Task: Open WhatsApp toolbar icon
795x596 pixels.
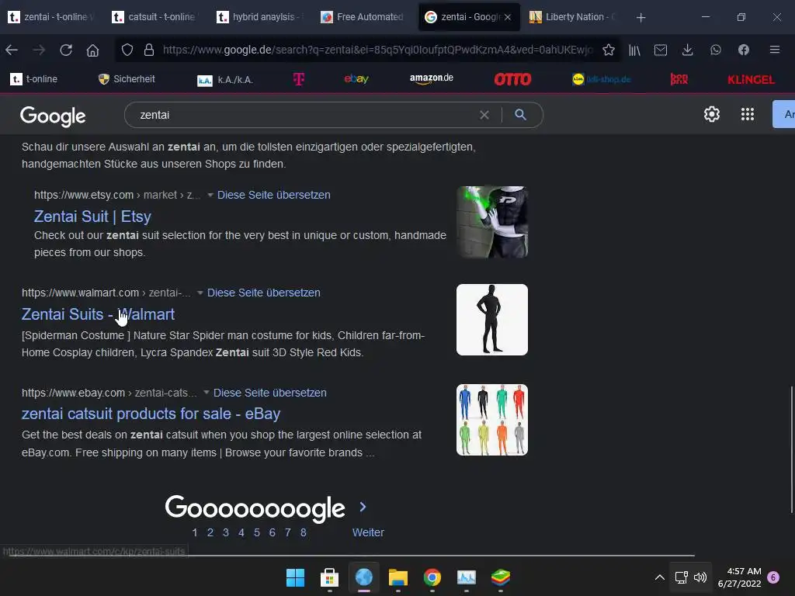Action: (x=715, y=50)
